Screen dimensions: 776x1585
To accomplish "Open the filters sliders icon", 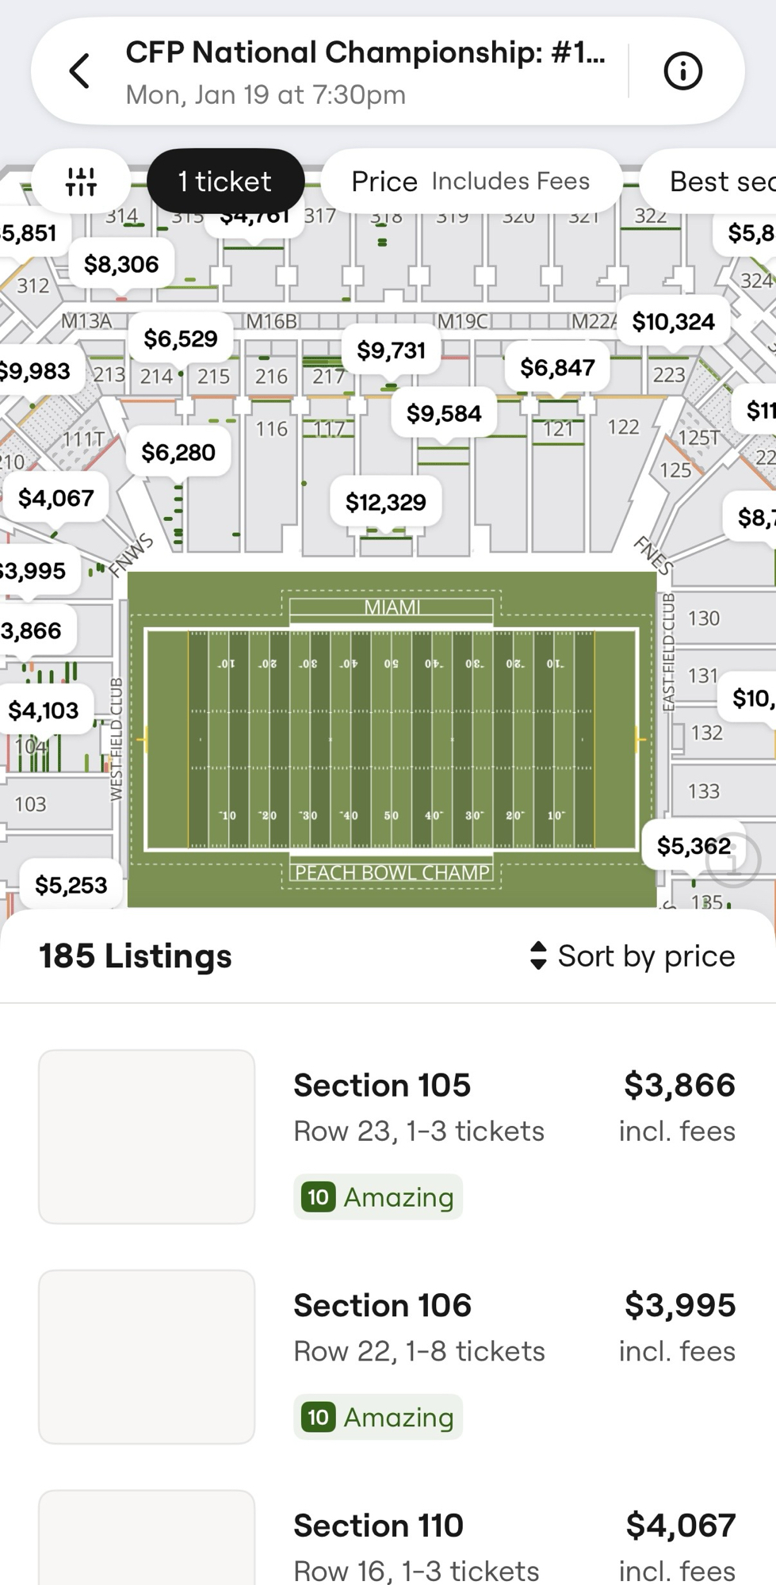I will click(81, 182).
